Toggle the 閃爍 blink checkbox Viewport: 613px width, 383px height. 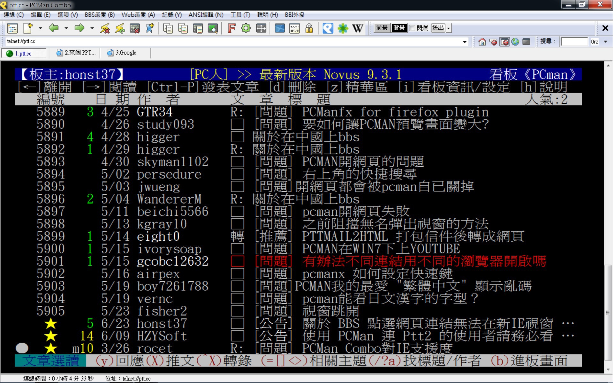tap(412, 28)
